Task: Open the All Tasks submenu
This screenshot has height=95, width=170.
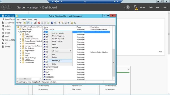Action: 60,51
